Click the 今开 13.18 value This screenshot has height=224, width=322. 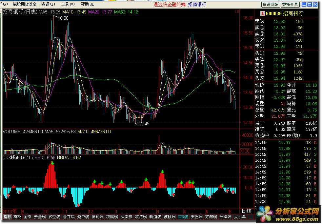[311, 85]
